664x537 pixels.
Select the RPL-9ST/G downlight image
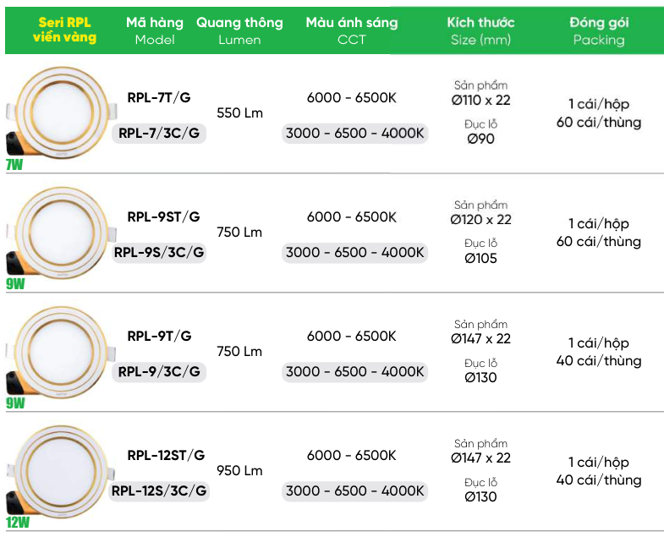tap(61, 233)
